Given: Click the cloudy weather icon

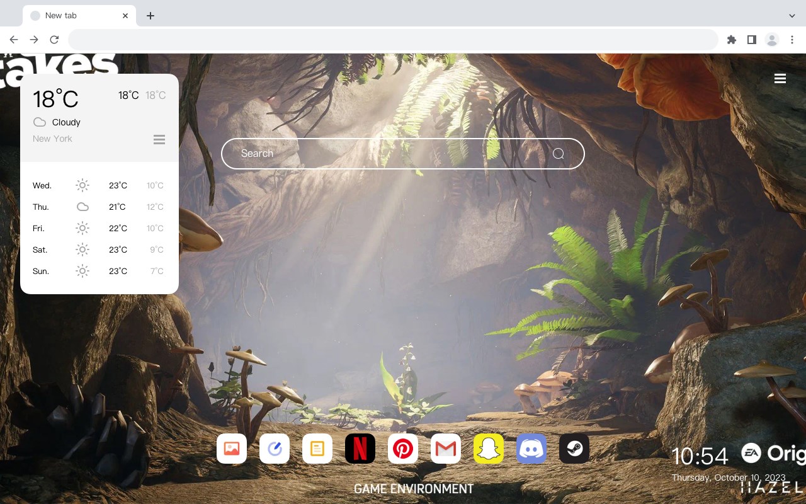Looking at the screenshot, I should (40, 122).
